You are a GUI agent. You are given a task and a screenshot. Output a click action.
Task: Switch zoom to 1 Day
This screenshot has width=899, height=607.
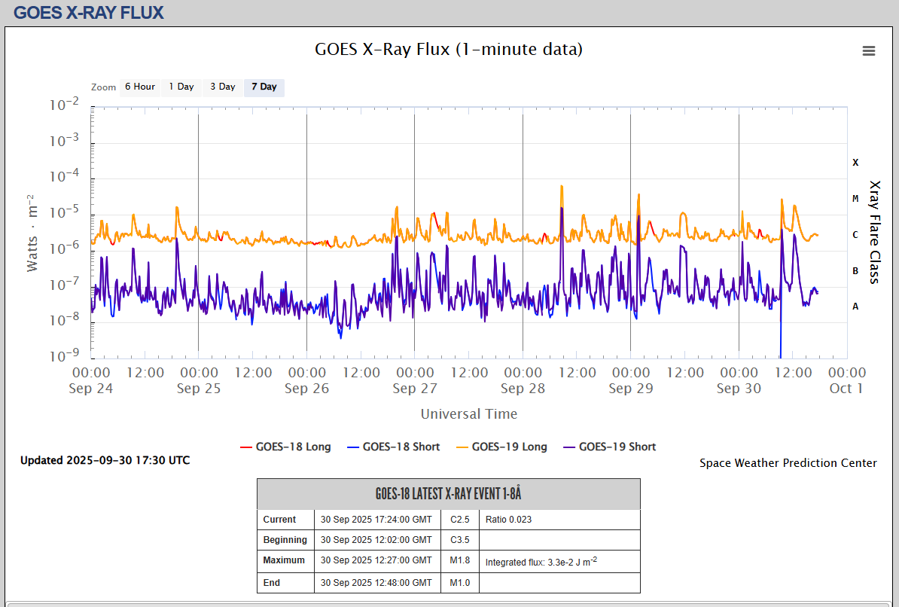(181, 87)
